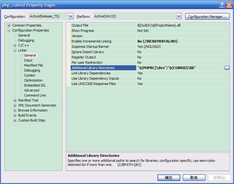
Task: Select the Debugging item under Configuration Properties
Action: 26,41
